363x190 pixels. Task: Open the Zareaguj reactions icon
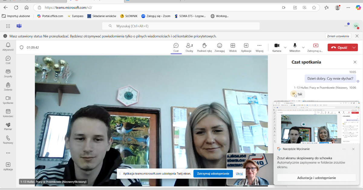tap(220, 47)
